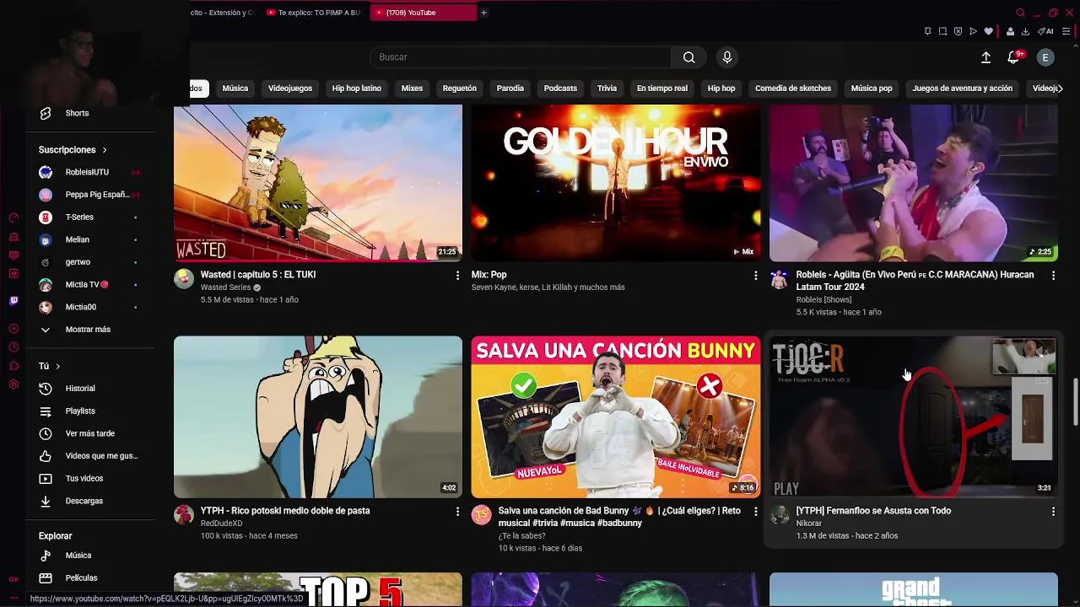Select the Música filter chip
Screen dimensions: 1080x607
click(x=235, y=89)
